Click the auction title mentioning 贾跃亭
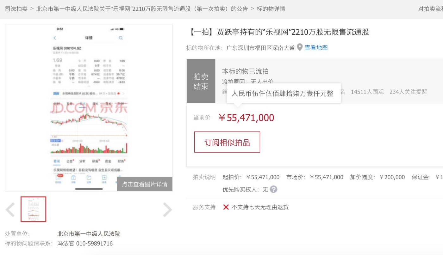The width and height of the screenshot is (443, 255). click(x=279, y=32)
